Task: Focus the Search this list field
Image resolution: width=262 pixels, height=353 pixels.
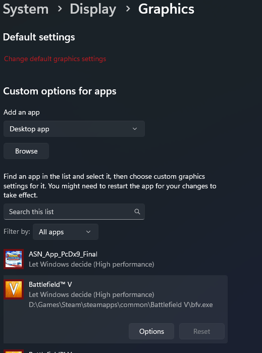Action: [74, 212]
